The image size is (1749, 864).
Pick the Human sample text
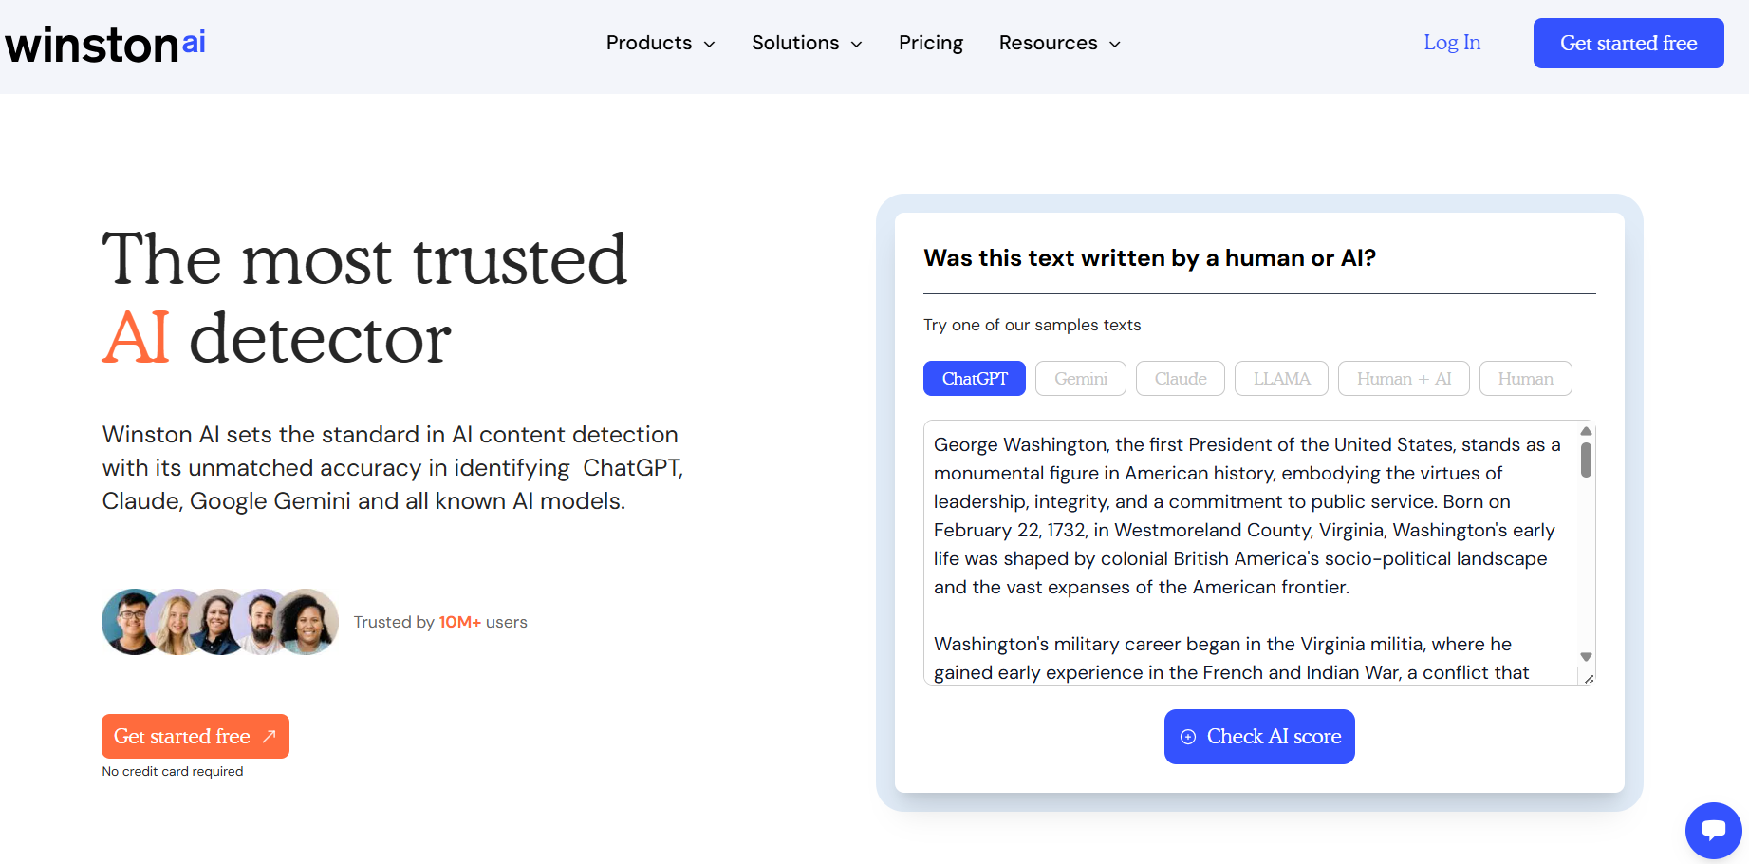click(1525, 379)
